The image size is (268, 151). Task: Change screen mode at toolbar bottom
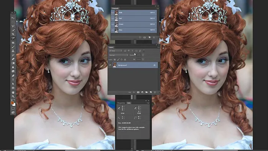point(13,113)
